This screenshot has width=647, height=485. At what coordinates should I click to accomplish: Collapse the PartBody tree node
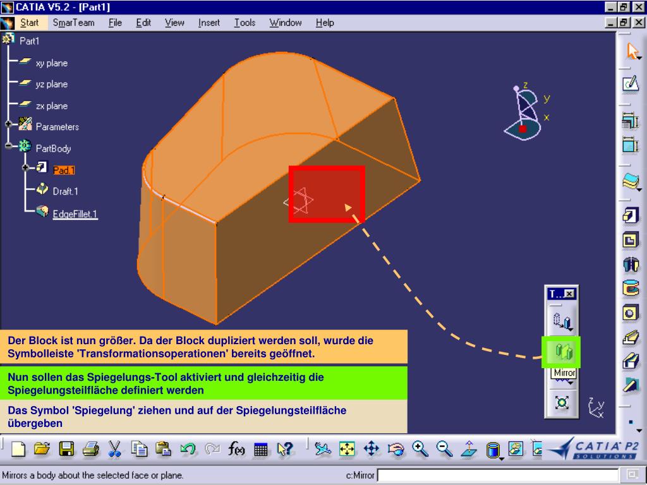pos(8,146)
